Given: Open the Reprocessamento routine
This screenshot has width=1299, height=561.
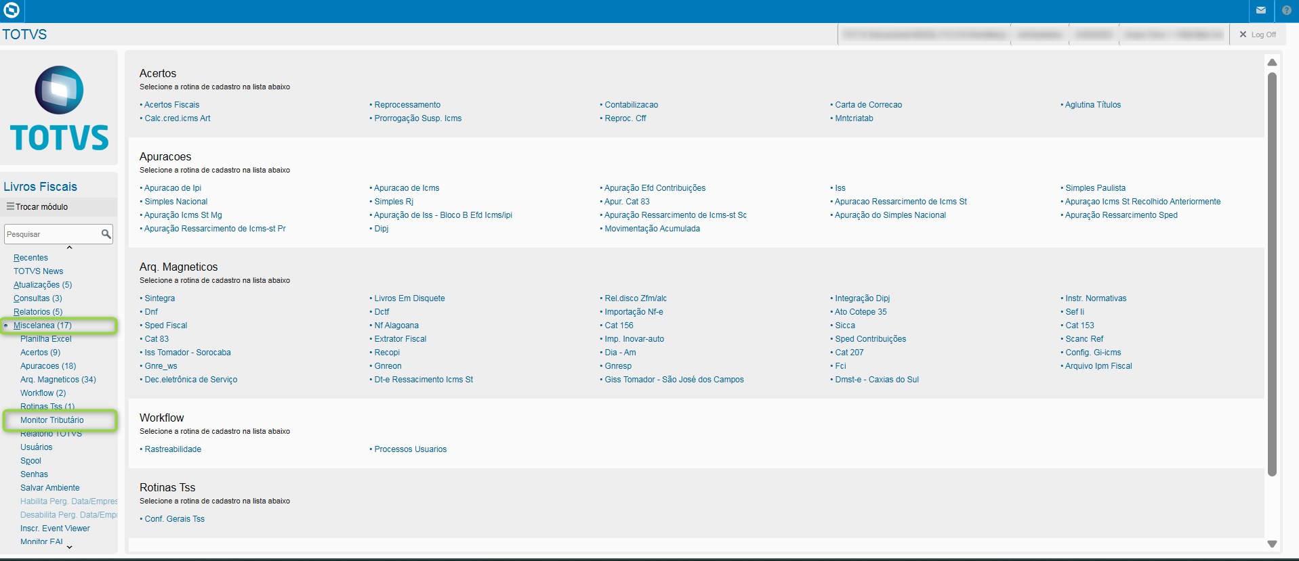Looking at the screenshot, I should [407, 105].
